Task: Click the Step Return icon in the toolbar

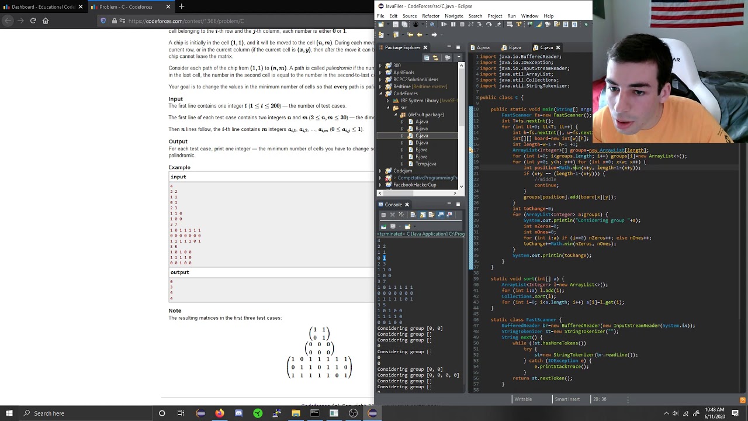Action: point(498,24)
